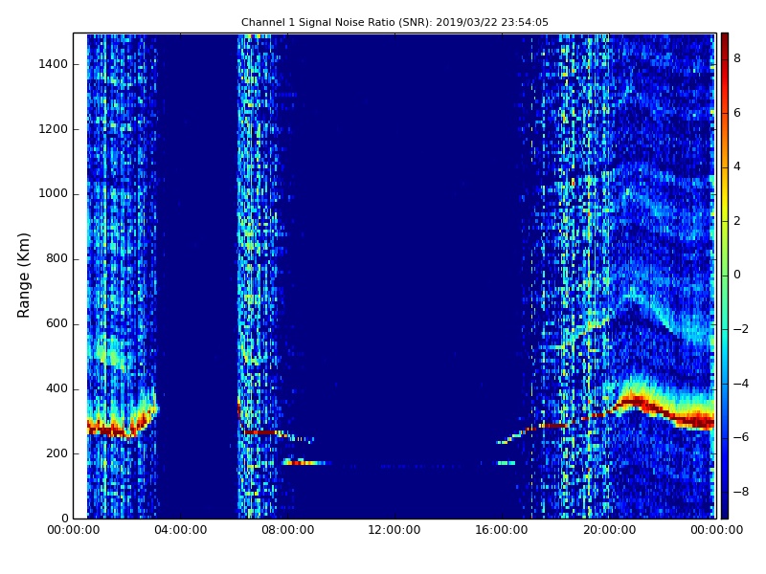Click the 800 range tick label
766x574 pixels.
[x=56, y=258]
